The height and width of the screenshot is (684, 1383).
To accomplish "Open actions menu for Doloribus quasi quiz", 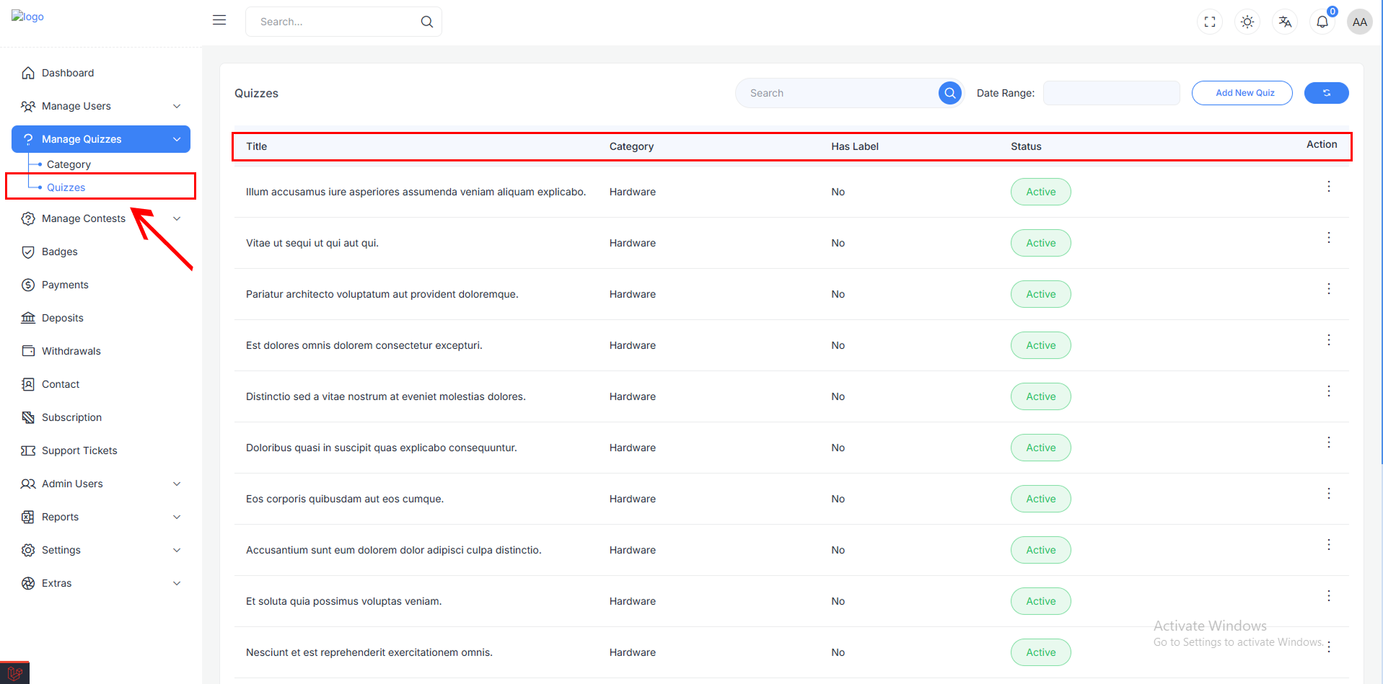I will pos(1328,443).
